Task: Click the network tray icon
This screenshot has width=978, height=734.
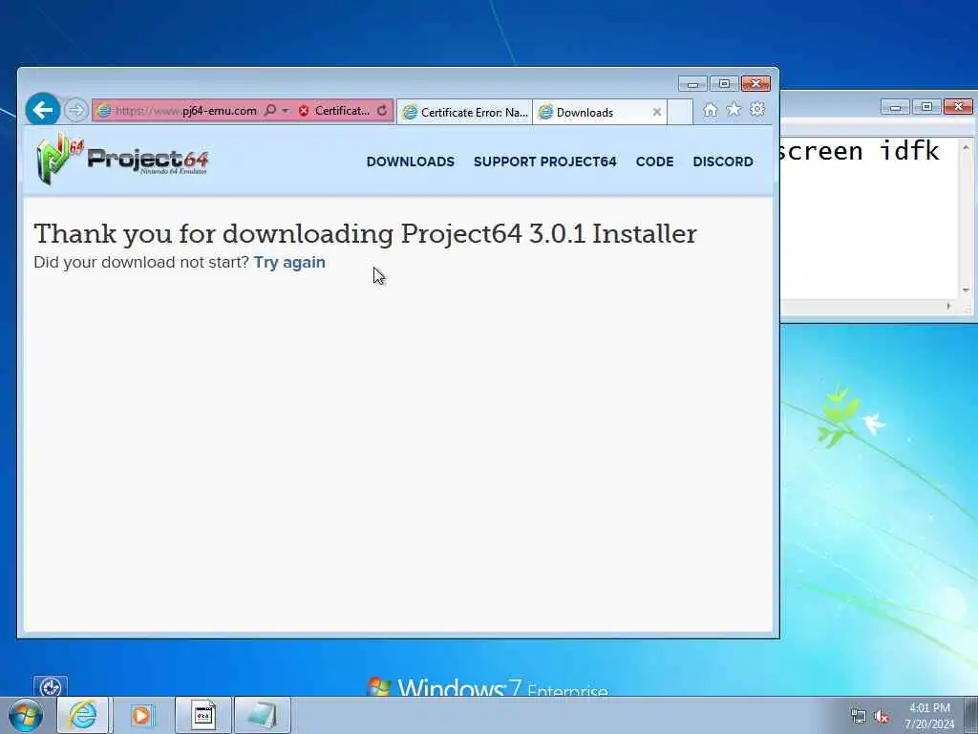Action: coord(859,717)
